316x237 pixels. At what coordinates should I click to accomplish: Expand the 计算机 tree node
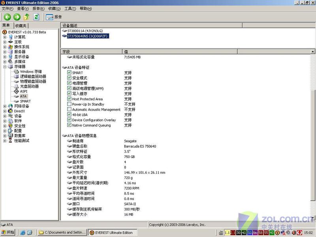click(x=5, y=37)
